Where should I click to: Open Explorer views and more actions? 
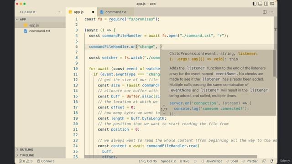pyautogui.click(x=59, y=12)
